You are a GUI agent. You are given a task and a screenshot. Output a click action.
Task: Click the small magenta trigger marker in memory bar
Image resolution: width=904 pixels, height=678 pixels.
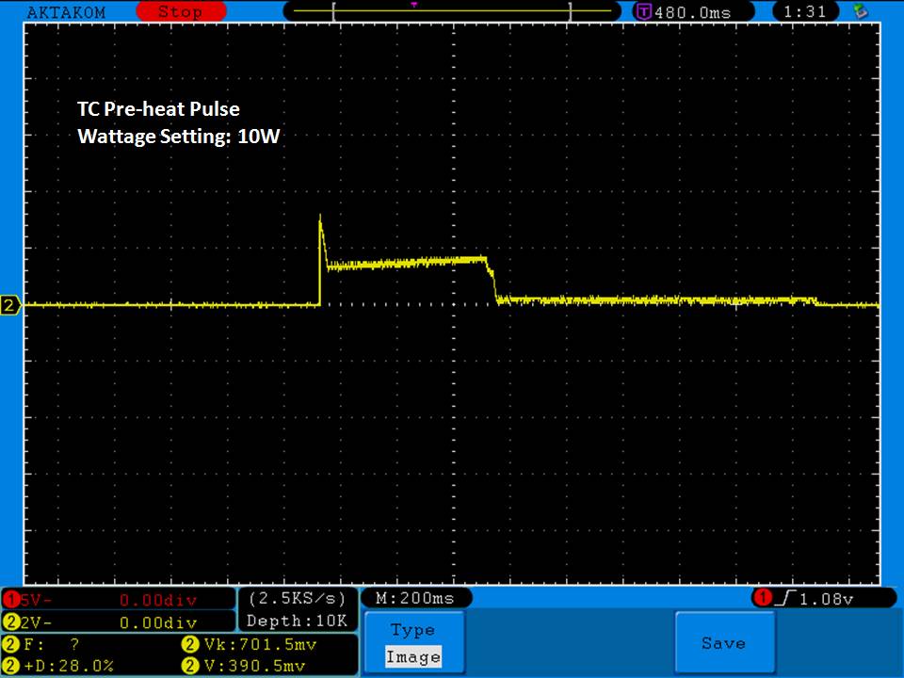click(x=413, y=5)
